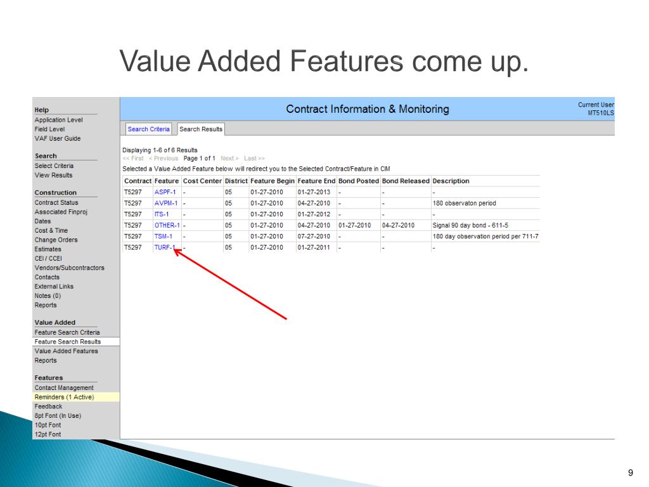Click Bond Released date 04-27-2010
Screen dimensions: 649x487
(x=398, y=225)
